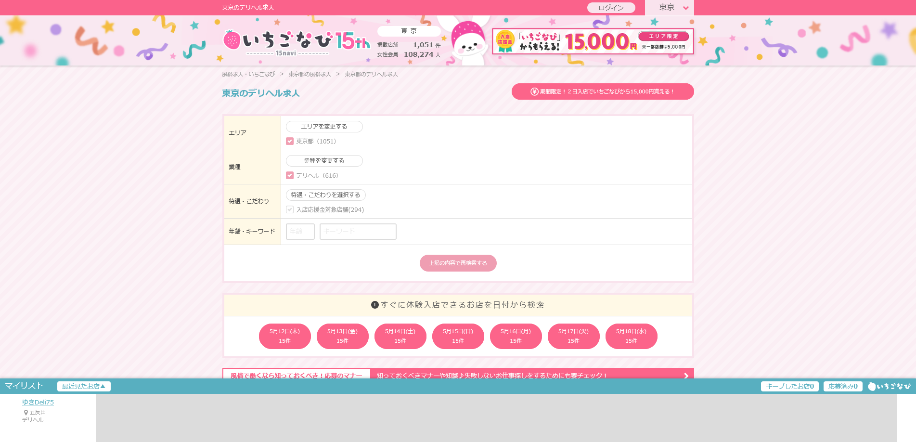Click the yen icon on campaign button
Viewport: 916px width, 442px height.
534,91
